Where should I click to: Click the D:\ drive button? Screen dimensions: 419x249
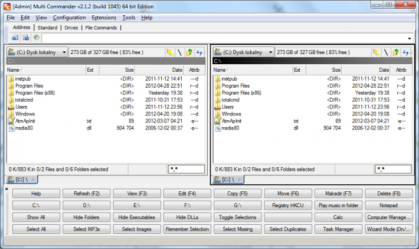pos(87,205)
